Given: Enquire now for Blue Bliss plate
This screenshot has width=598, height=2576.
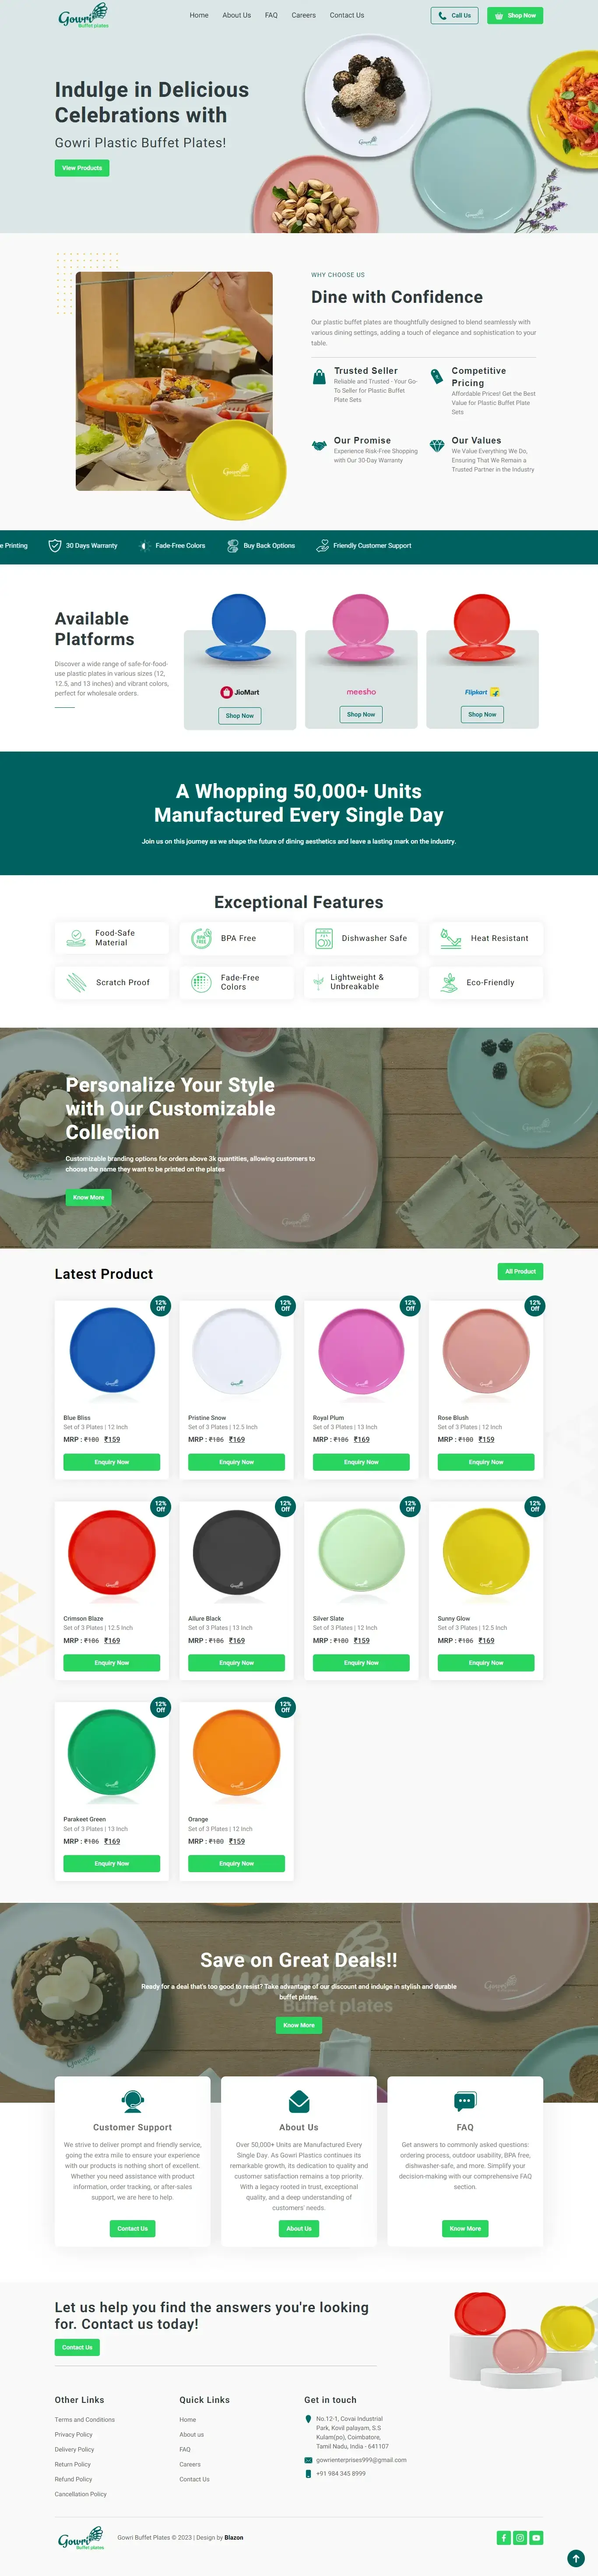Looking at the screenshot, I should tap(112, 1462).
